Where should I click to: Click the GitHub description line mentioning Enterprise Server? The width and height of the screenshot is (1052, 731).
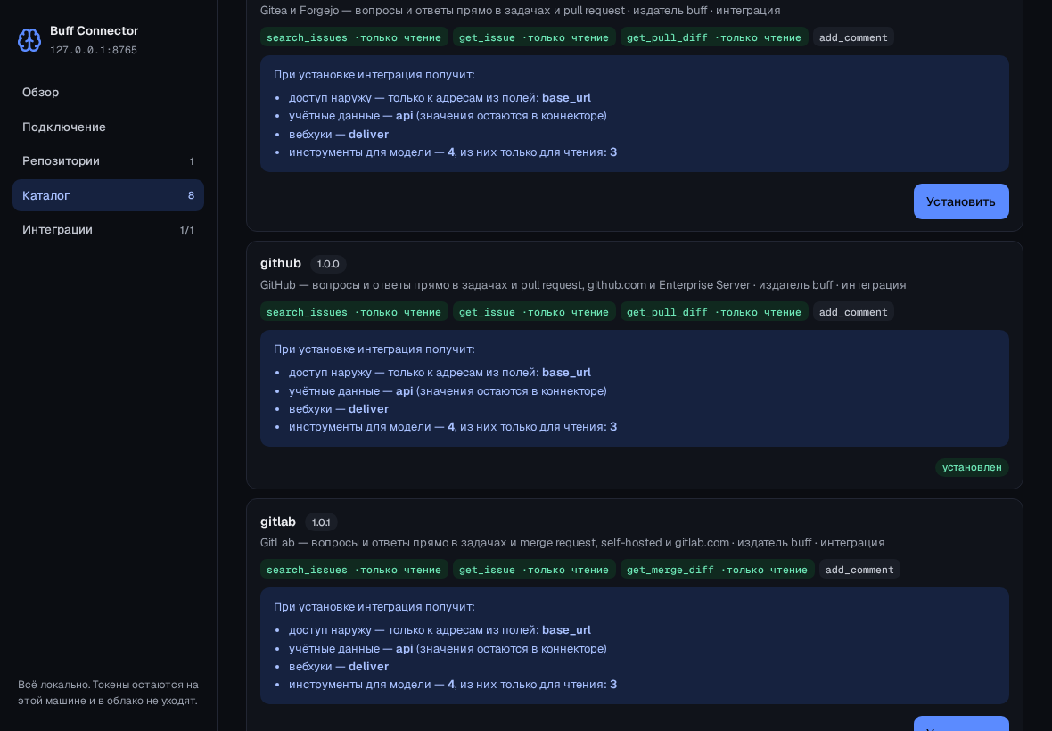coord(583,285)
